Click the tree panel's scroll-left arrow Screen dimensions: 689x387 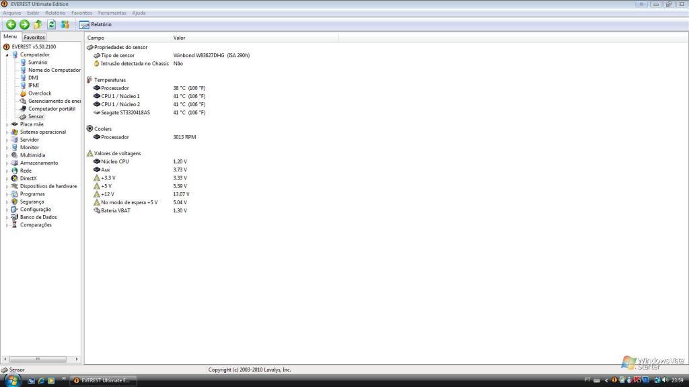coord(5,359)
